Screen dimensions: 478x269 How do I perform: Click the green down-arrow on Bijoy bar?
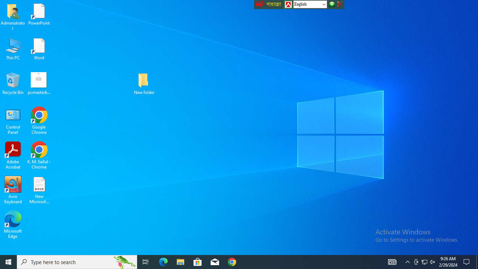(332, 4)
